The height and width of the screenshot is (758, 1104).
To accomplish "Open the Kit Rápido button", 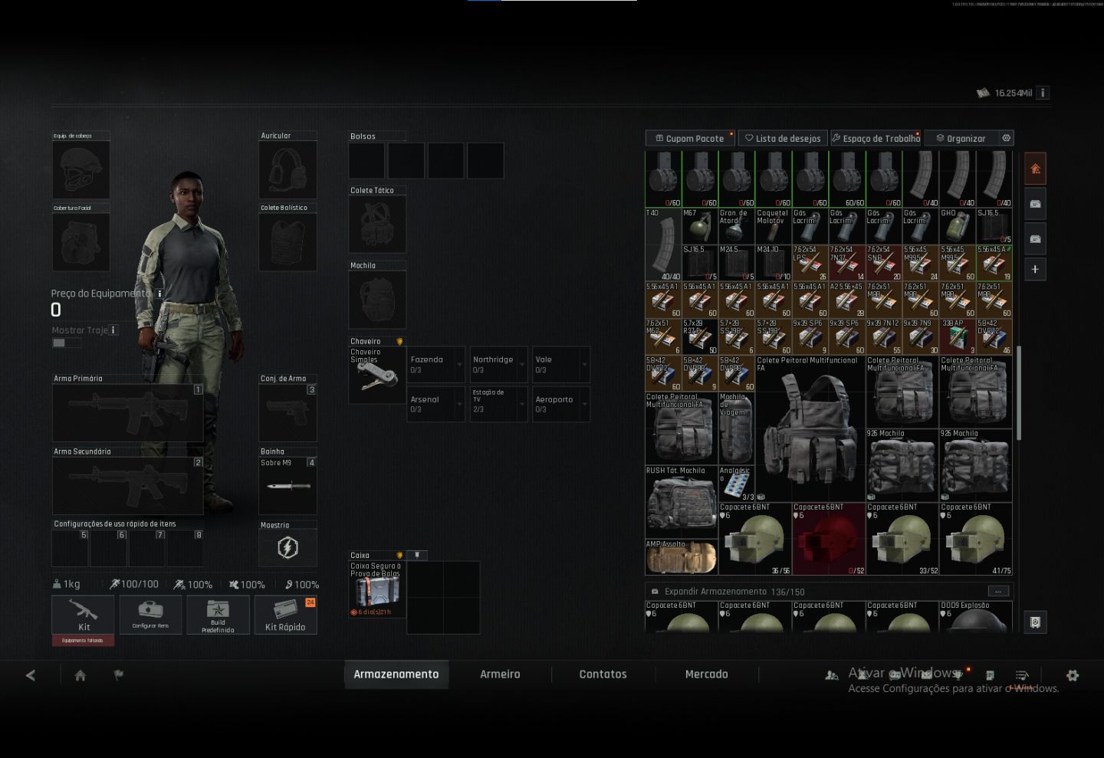I will coord(285,615).
